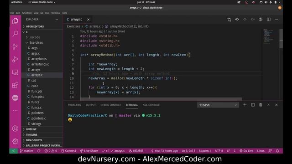Click Connect in the status bar
The width and height of the screenshot is (292, 164).
coord(68,151)
